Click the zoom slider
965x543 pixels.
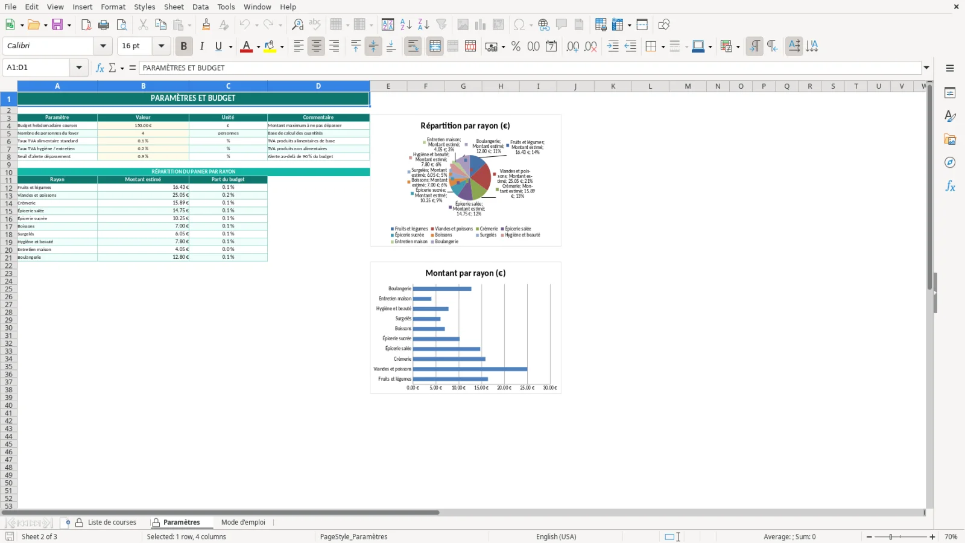click(x=900, y=537)
